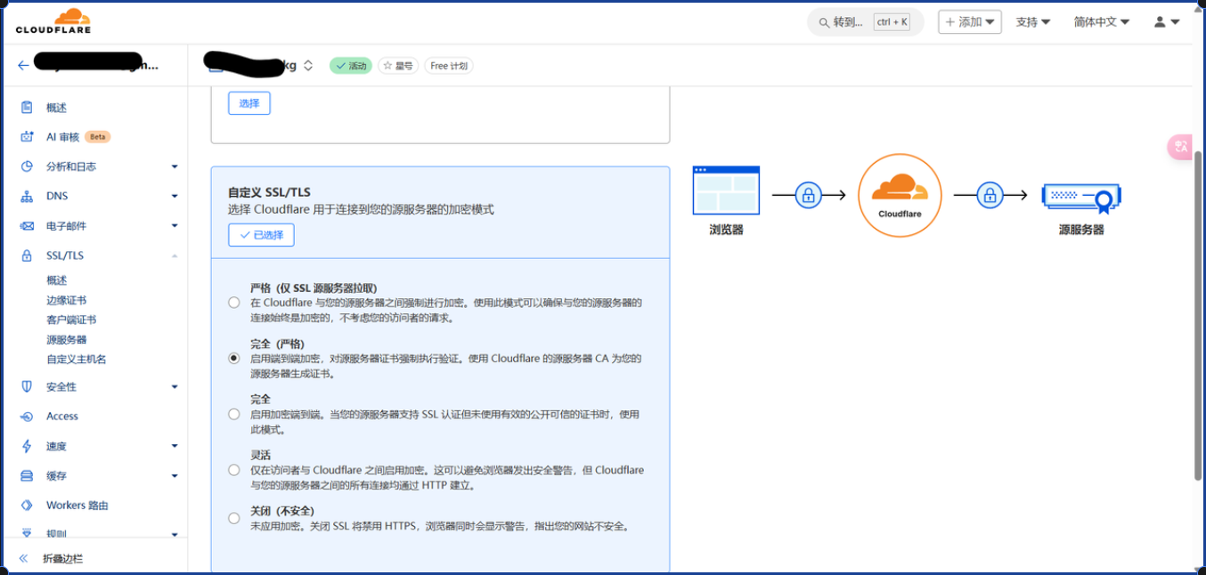Click the 选择 button in upper card
Screen dimensions: 1206x575
(249, 103)
